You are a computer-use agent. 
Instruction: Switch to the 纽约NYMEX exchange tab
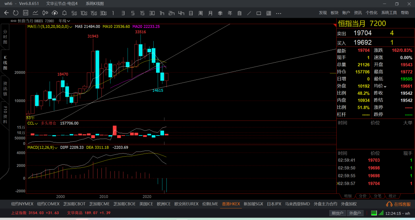coord(22,204)
